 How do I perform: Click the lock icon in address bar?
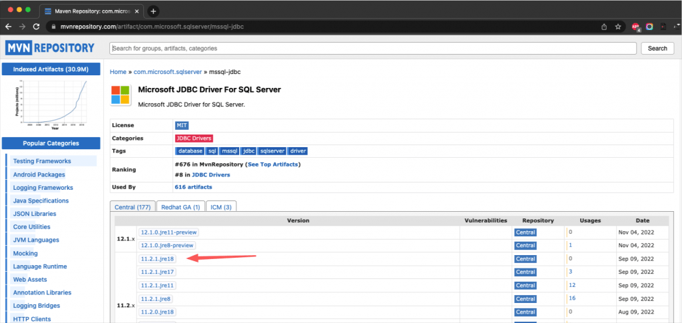(53, 27)
